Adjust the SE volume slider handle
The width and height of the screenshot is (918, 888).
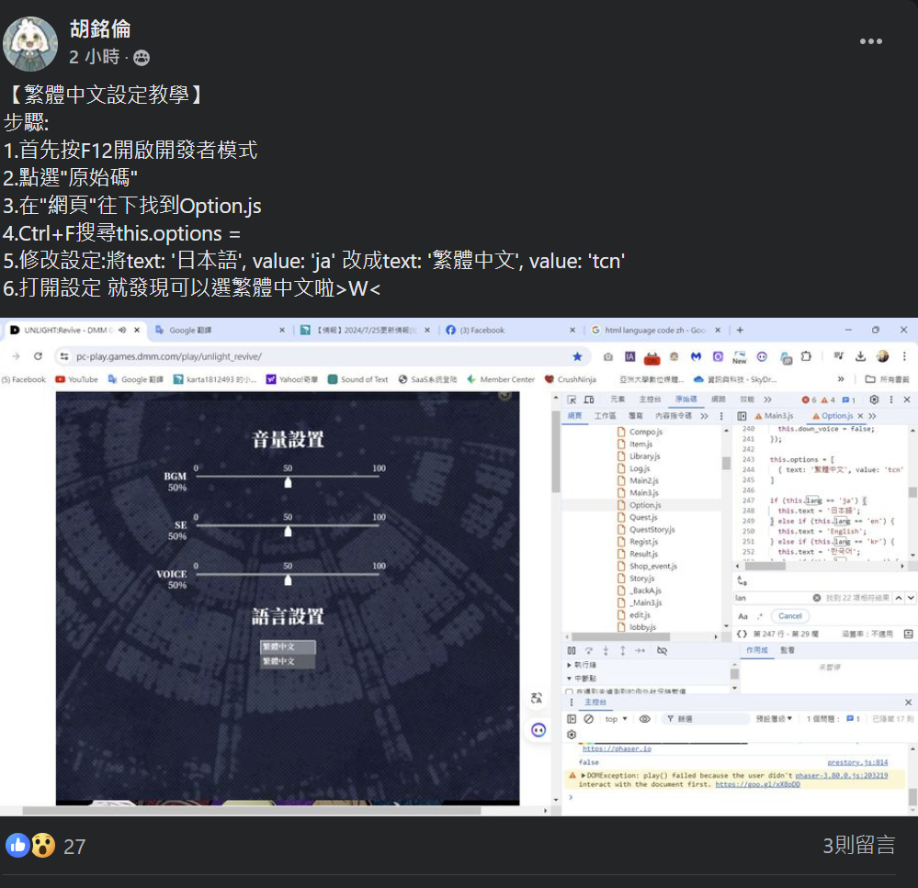pyautogui.click(x=288, y=531)
